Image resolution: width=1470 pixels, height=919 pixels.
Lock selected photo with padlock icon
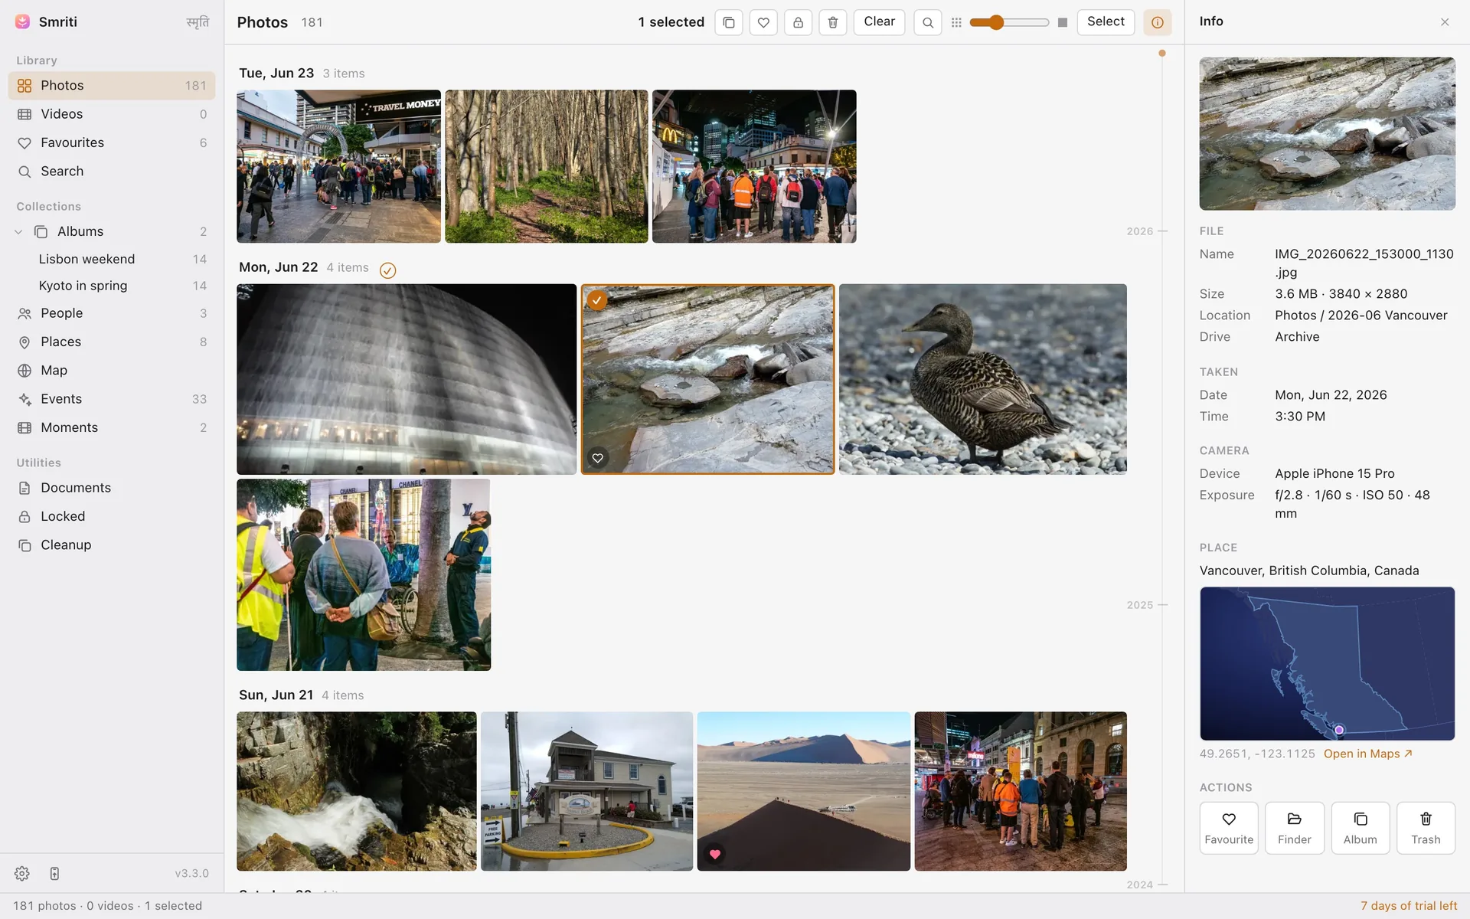(798, 22)
